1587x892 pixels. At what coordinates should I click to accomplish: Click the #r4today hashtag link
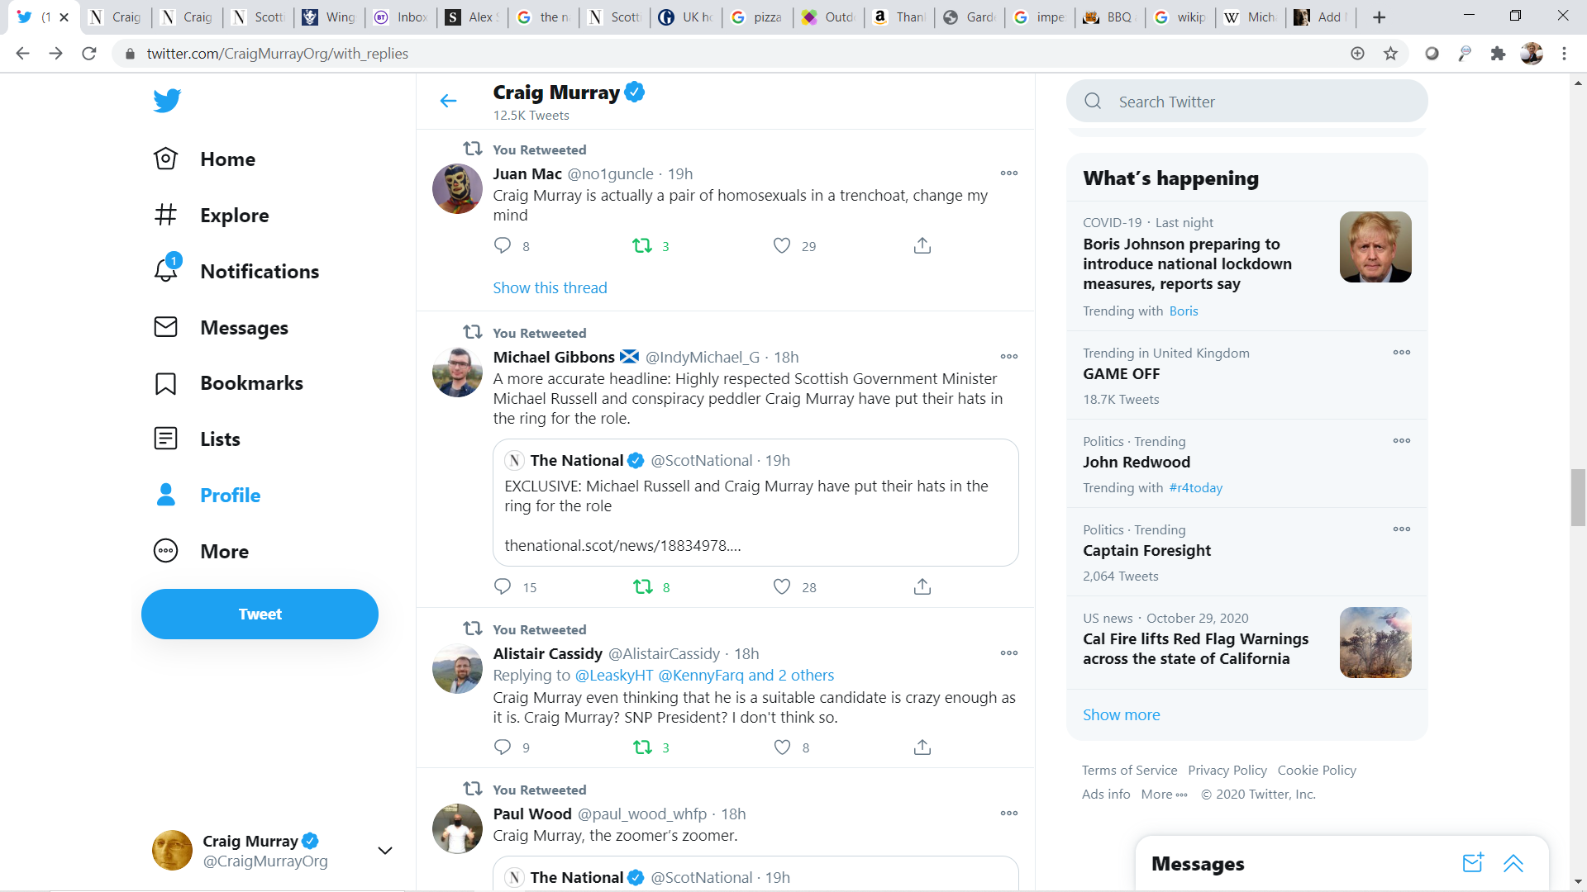click(1195, 487)
